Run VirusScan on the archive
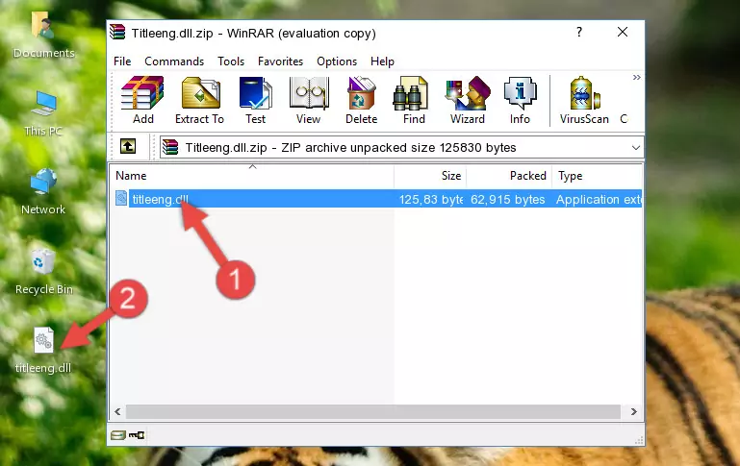Viewport: 740px width, 466px height. 584,100
